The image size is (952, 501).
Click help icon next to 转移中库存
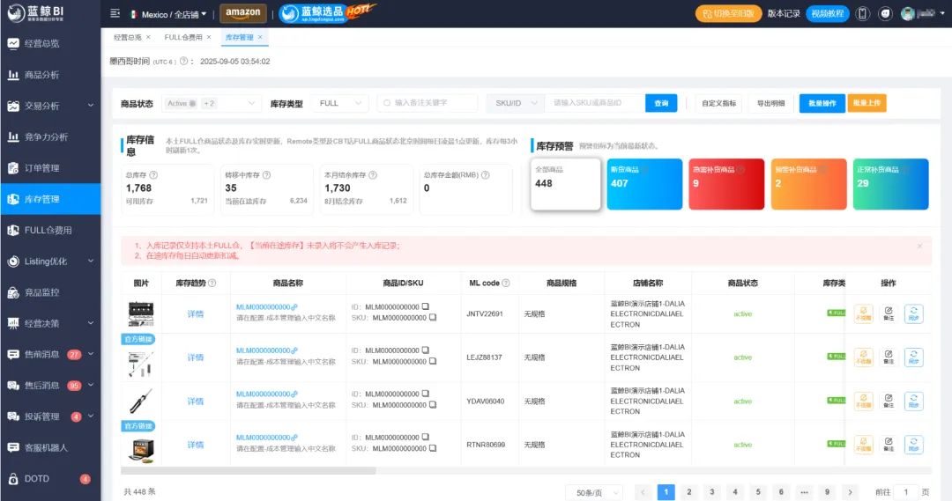[266, 174]
